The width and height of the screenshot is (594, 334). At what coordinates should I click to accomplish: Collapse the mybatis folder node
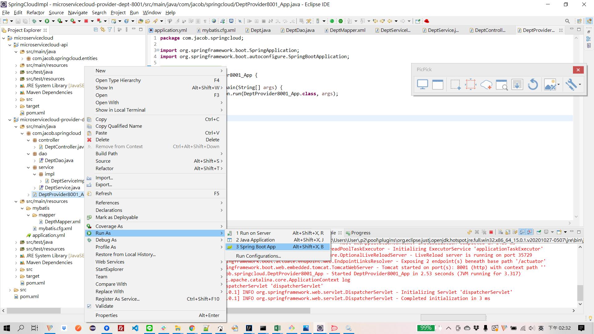pyautogui.click(x=22, y=208)
